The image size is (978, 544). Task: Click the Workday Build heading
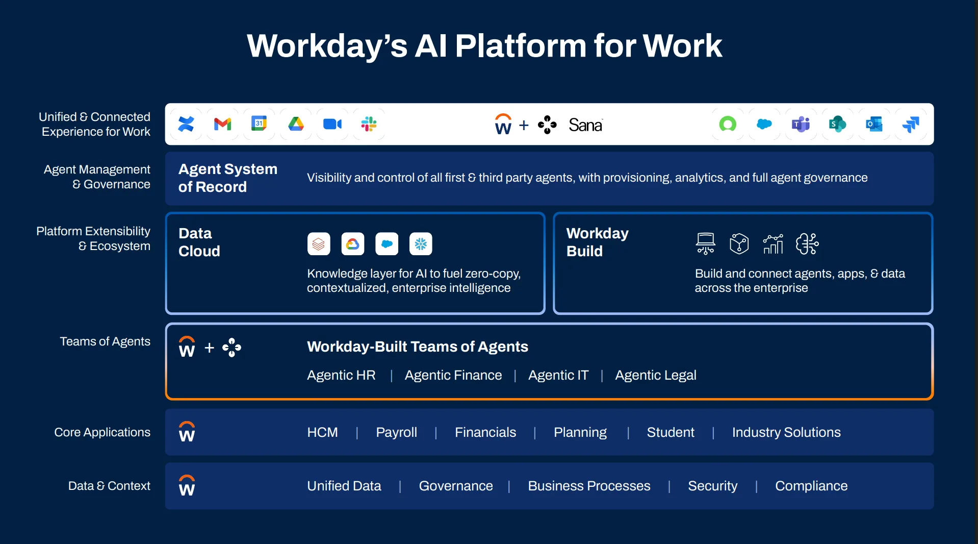point(597,242)
